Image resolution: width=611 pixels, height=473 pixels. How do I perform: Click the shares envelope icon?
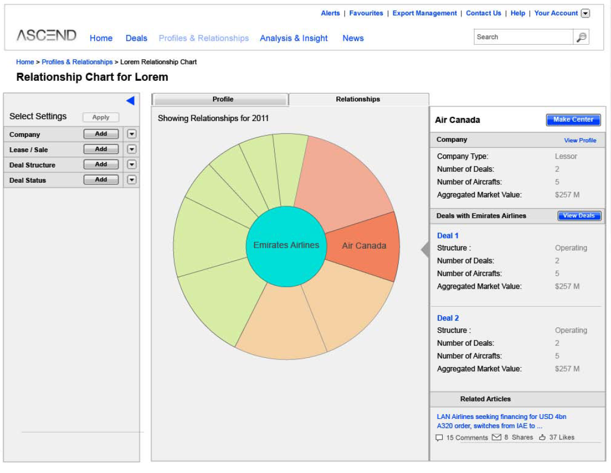click(x=496, y=437)
